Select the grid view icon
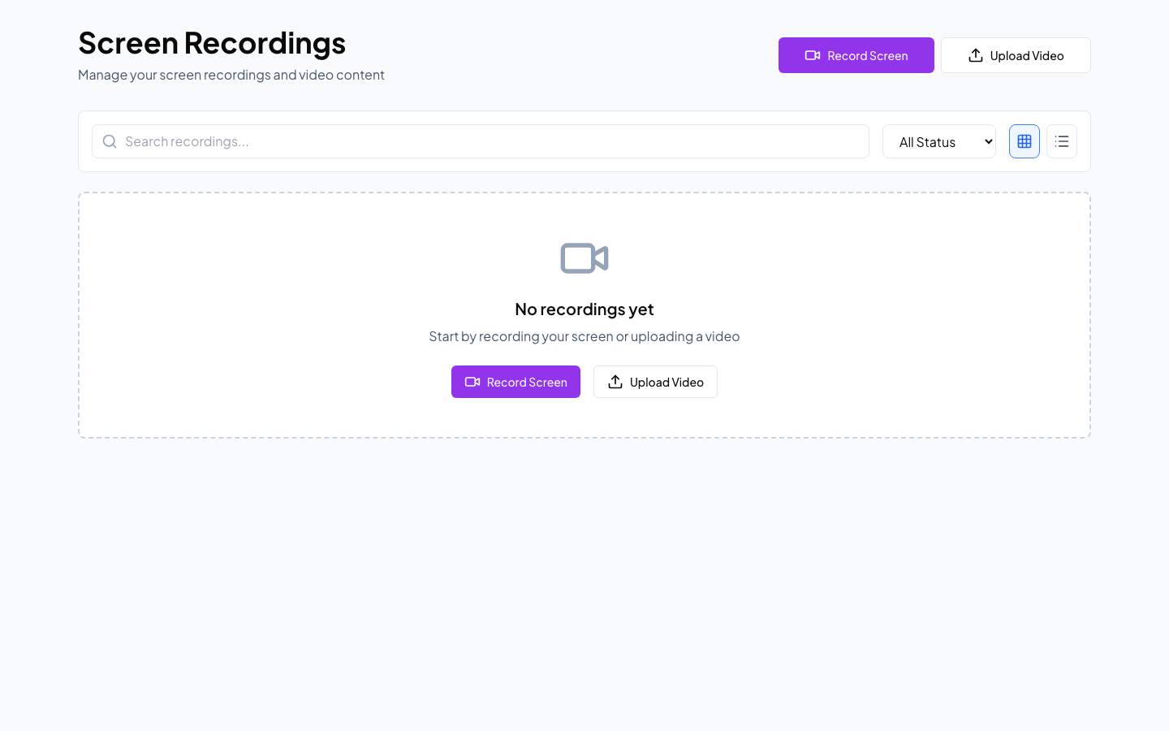This screenshot has width=1169, height=731. click(1024, 141)
